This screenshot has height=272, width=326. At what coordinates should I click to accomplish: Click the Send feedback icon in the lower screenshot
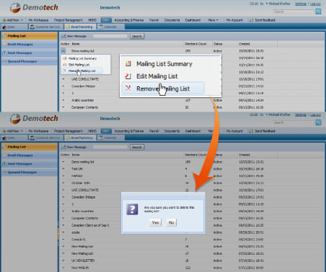(251, 131)
